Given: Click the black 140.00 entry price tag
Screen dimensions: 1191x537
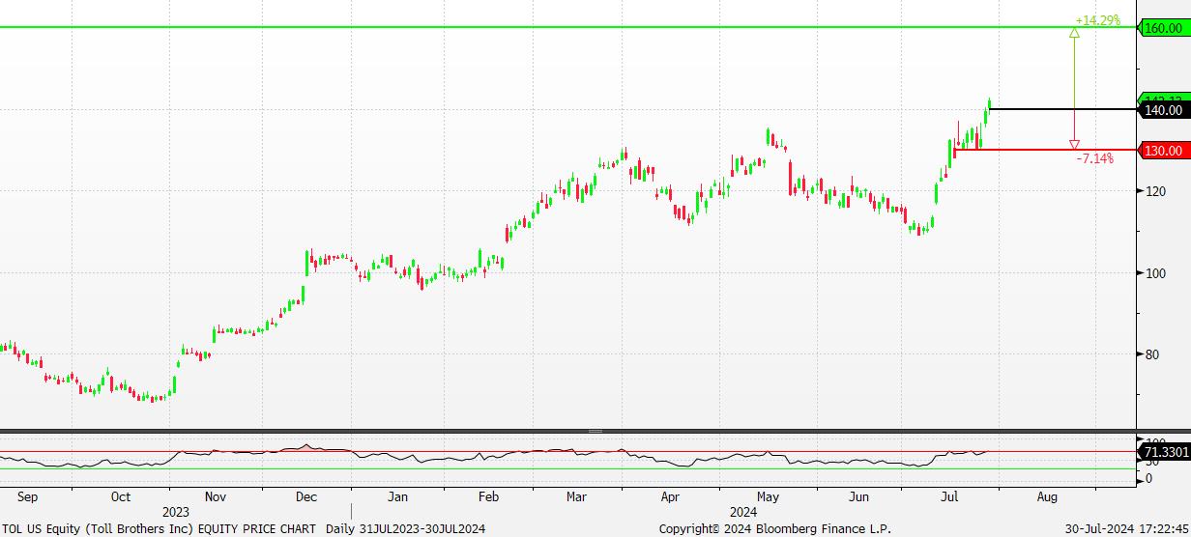Looking at the screenshot, I should click(x=1163, y=111).
